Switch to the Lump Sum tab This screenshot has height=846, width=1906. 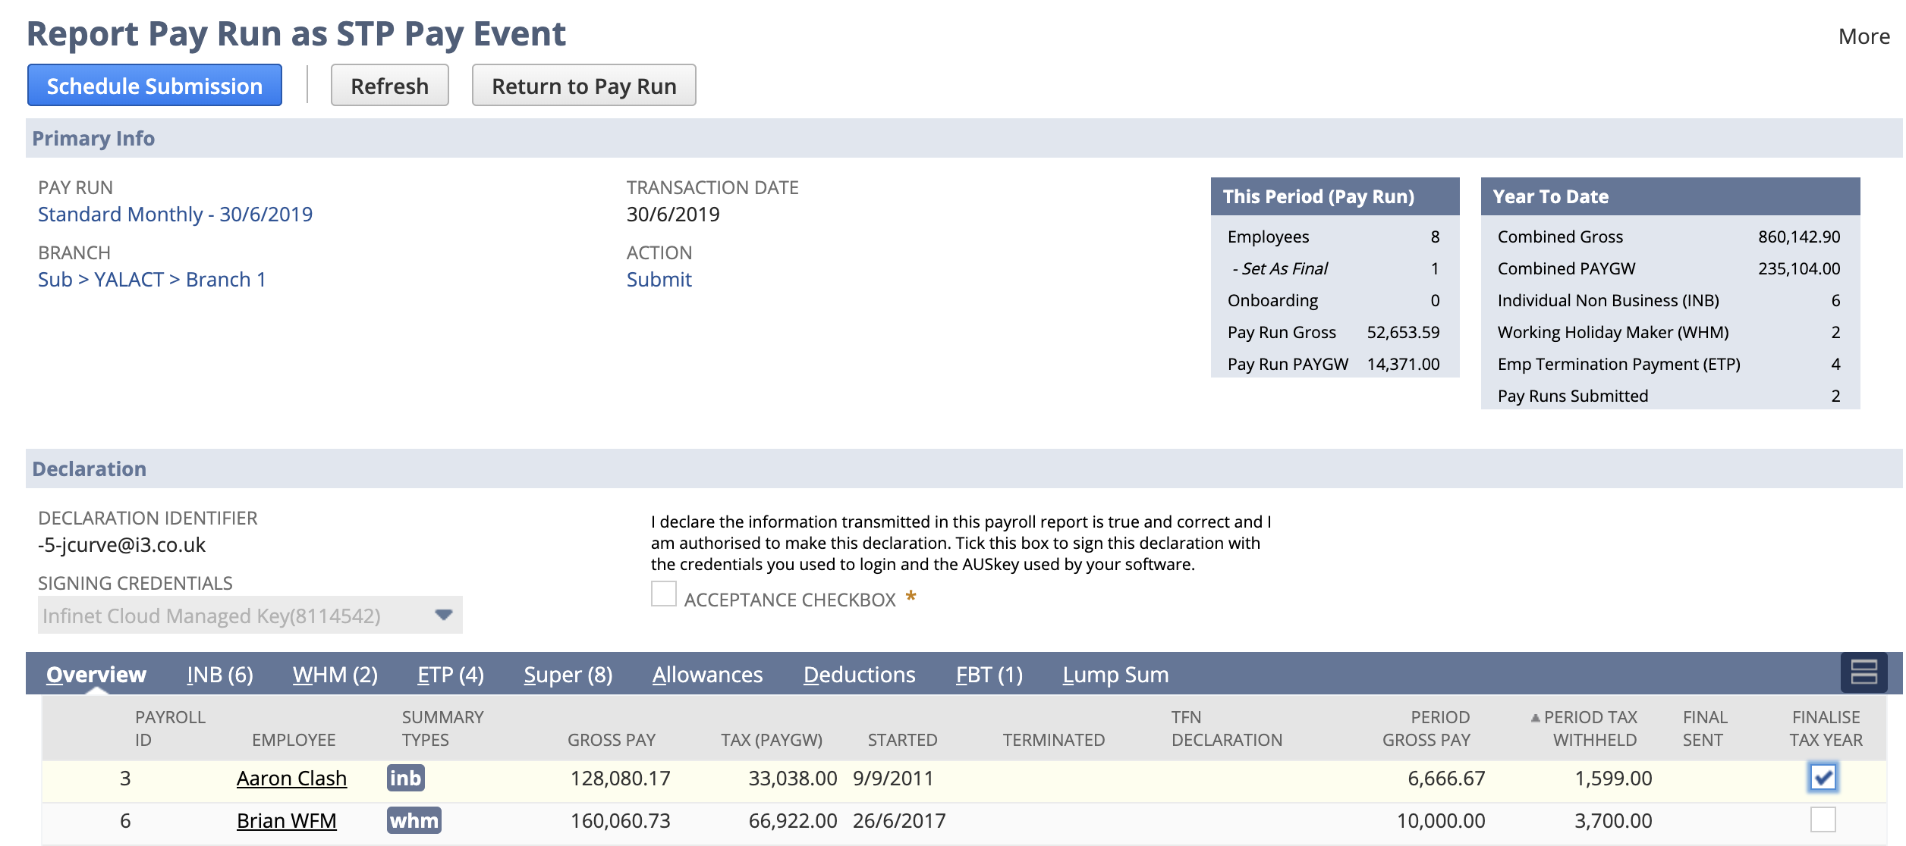pyautogui.click(x=1115, y=674)
